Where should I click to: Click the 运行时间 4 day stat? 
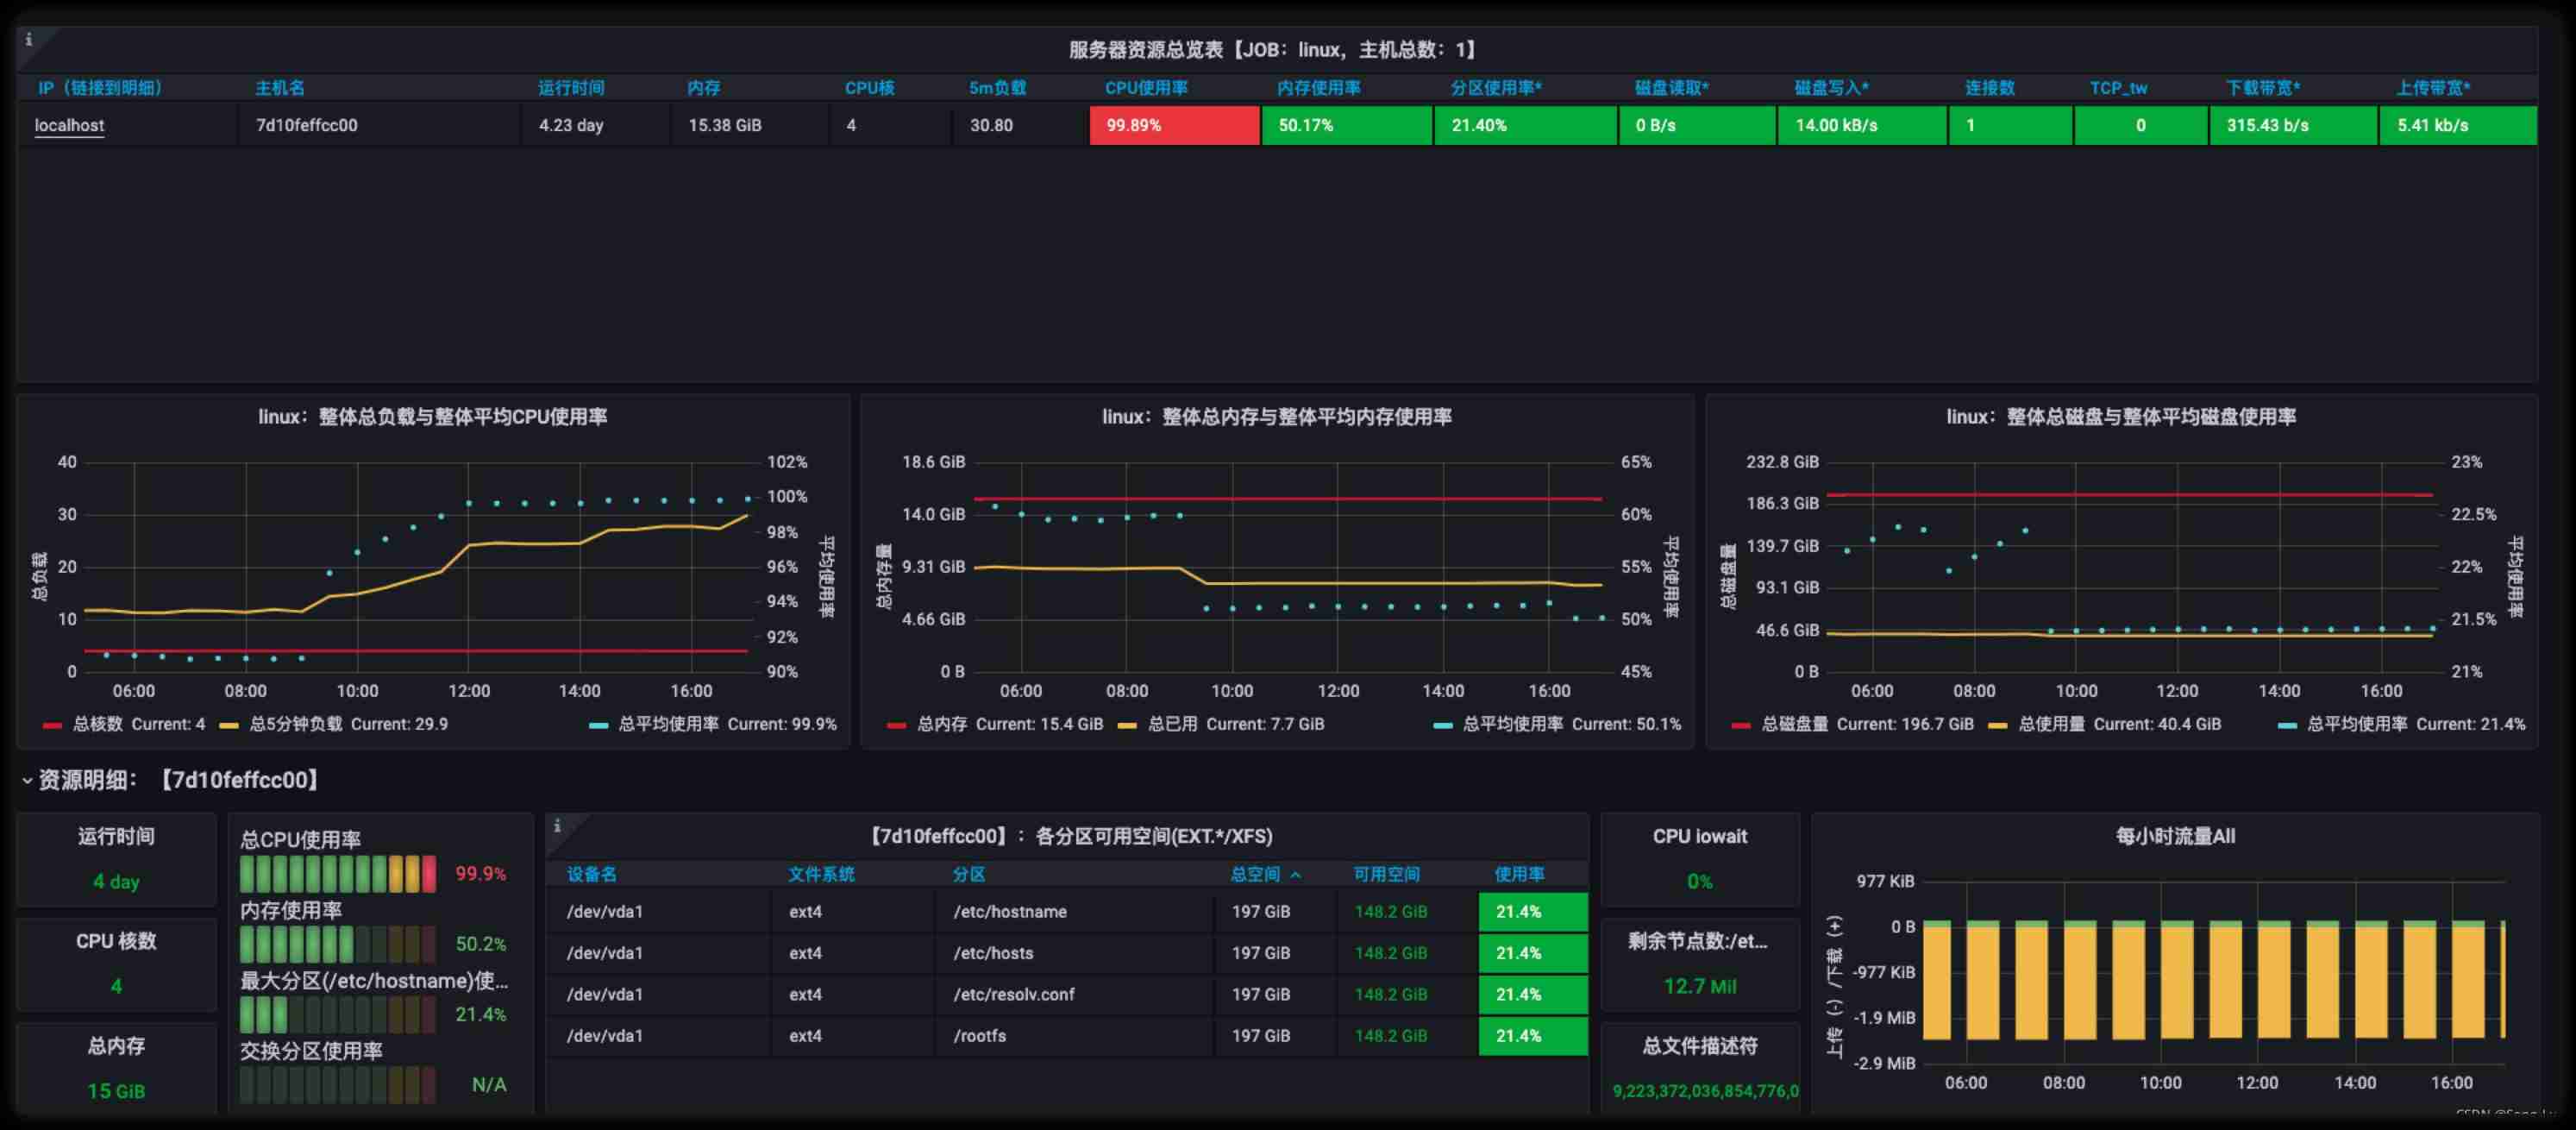point(116,881)
